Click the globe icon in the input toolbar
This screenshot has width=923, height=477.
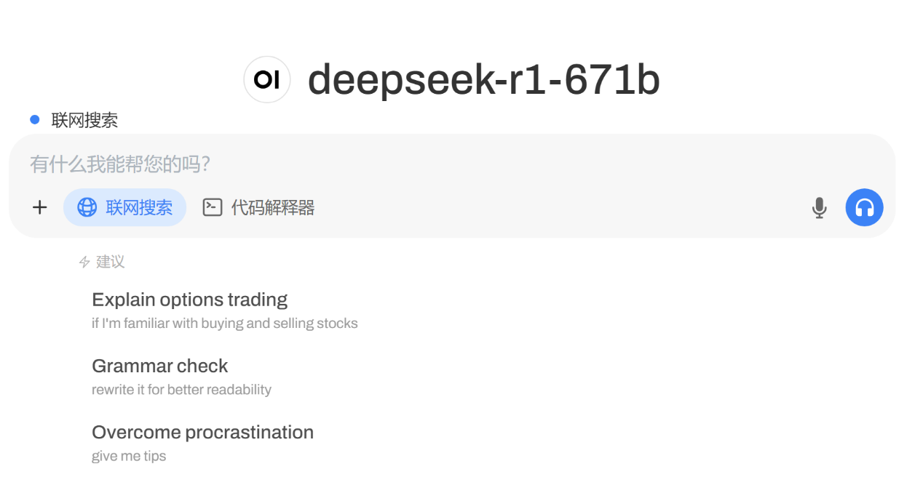tap(87, 208)
